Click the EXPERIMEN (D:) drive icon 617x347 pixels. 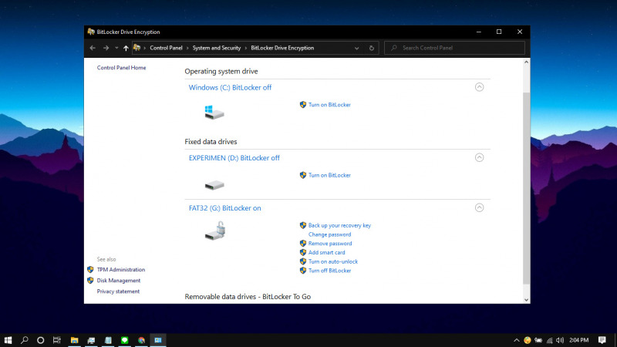[214, 185]
